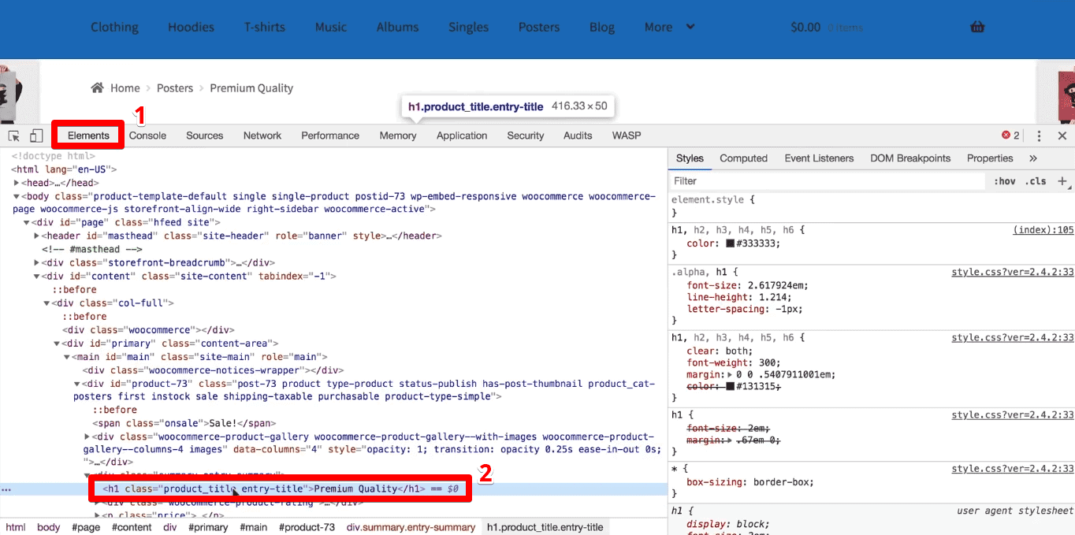This screenshot has width=1075, height=535.
Task: Click the chevron to reveal hidden Styles panel tabs
Action: click(1033, 158)
